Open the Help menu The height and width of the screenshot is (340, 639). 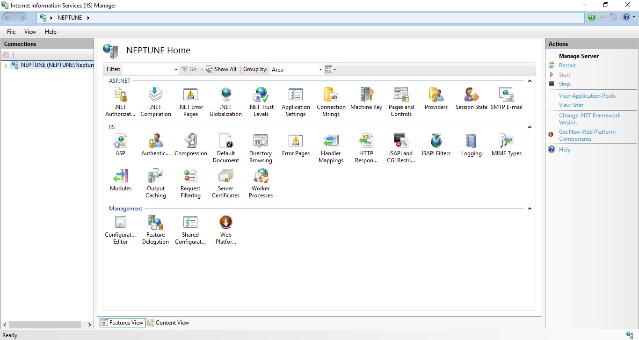click(x=51, y=32)
